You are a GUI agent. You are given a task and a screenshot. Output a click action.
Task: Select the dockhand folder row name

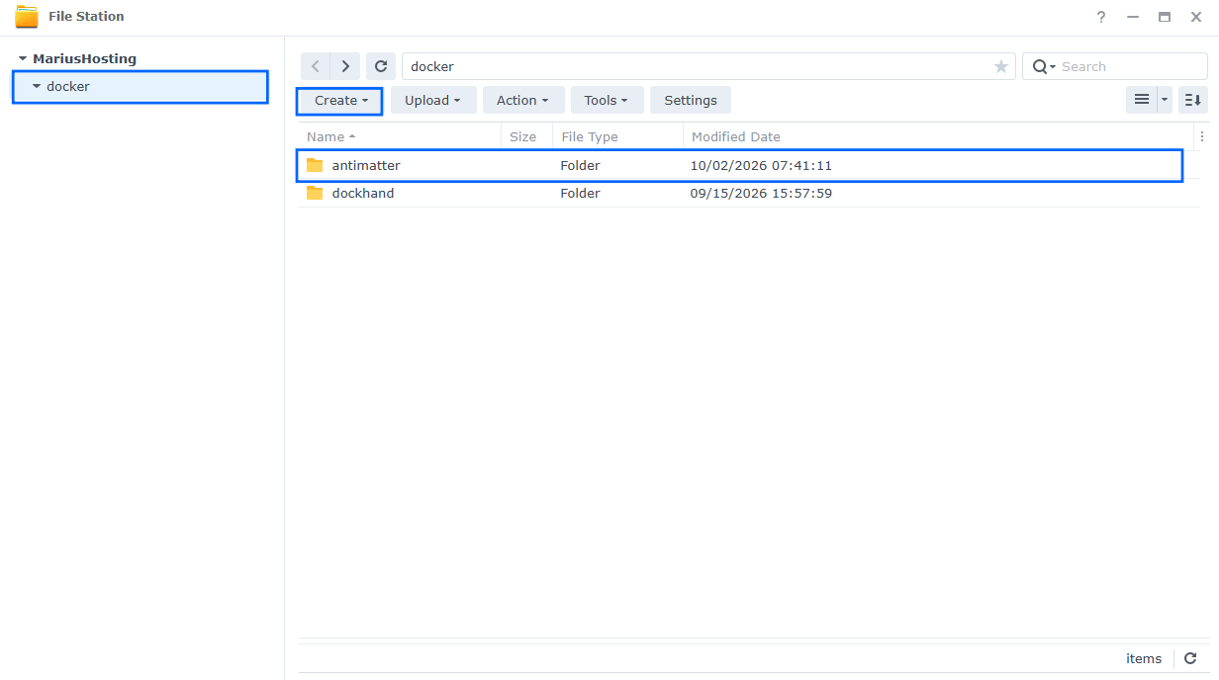[363, 193]
